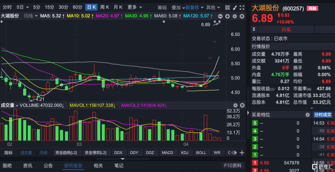Toggle fullscreen chart with the expand-arrows icon
This screenshot has width=335, height=172.
click(x=242, y=8)
